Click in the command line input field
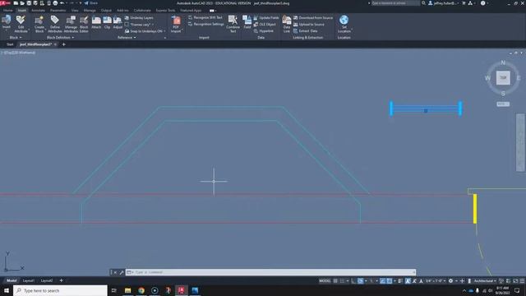The image size is (526, 296). coord(270,272)
